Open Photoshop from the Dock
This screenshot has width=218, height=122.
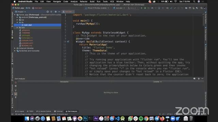[85, 119]
